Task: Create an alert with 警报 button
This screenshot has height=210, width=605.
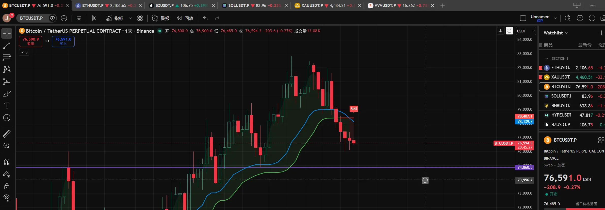Action: [161, 18]
